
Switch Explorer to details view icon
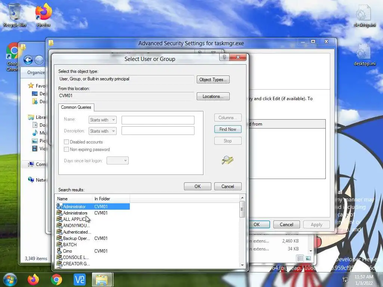300,258
